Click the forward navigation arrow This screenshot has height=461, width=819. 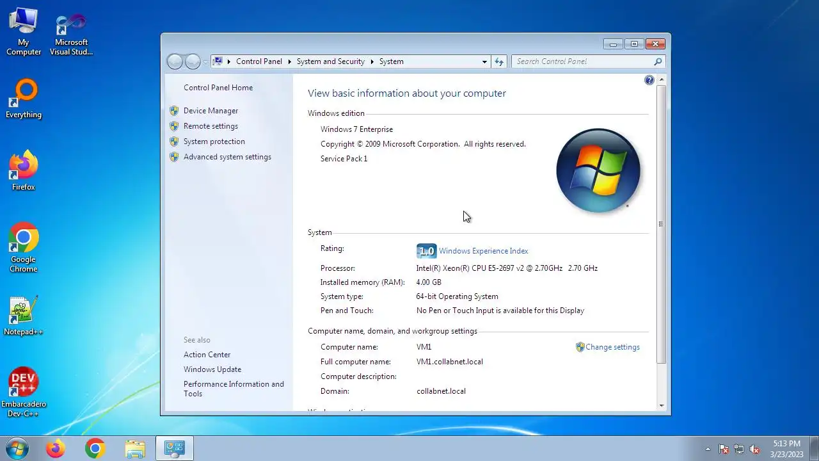pyautogui.click(x=193, y=61)
